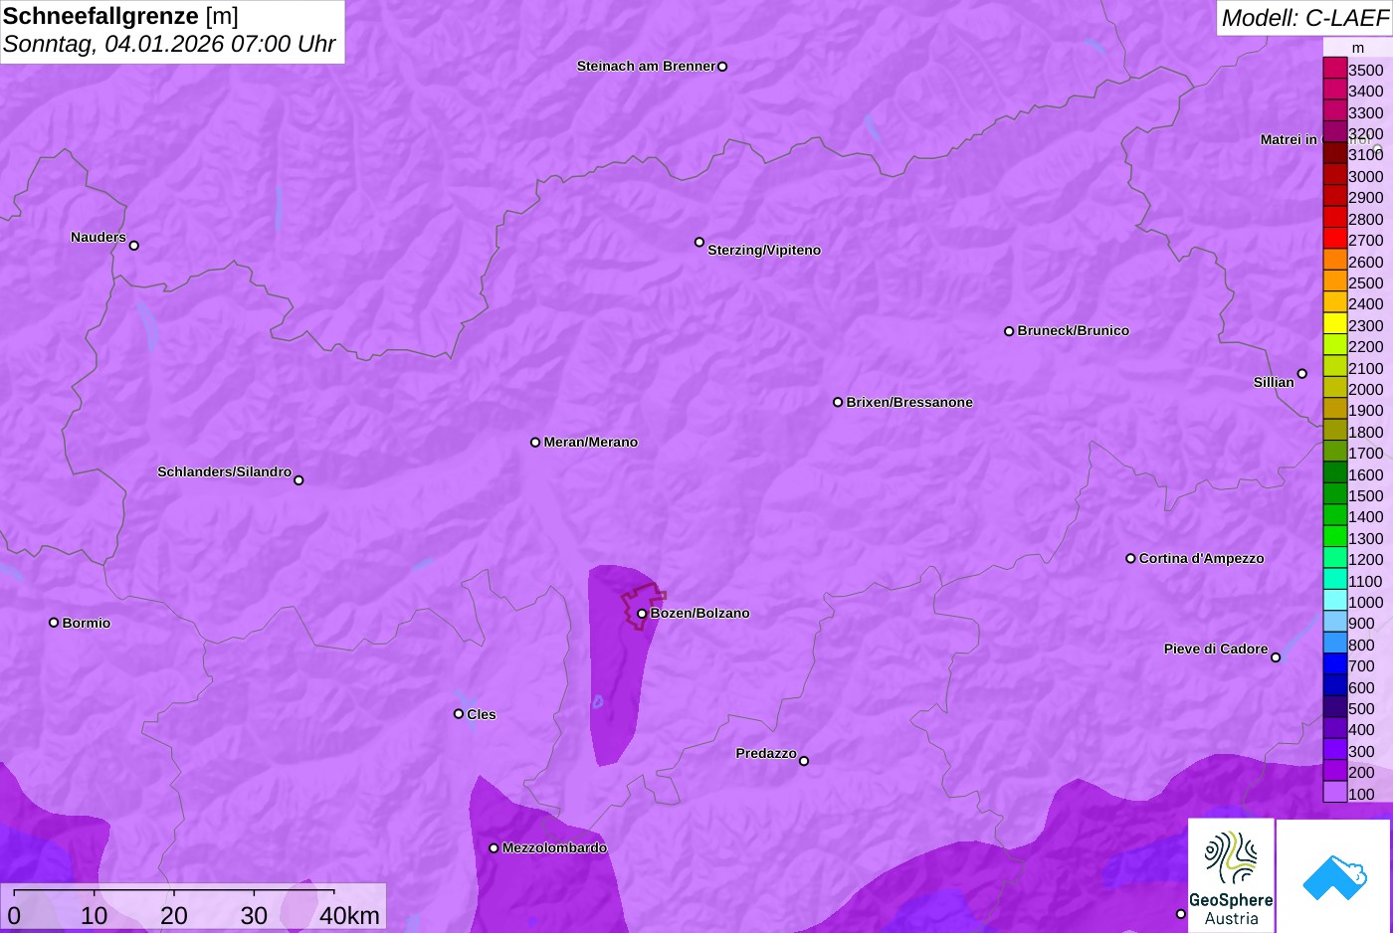
Task: Click the 1000 m legend color swatch
Action: [1334, 601]
